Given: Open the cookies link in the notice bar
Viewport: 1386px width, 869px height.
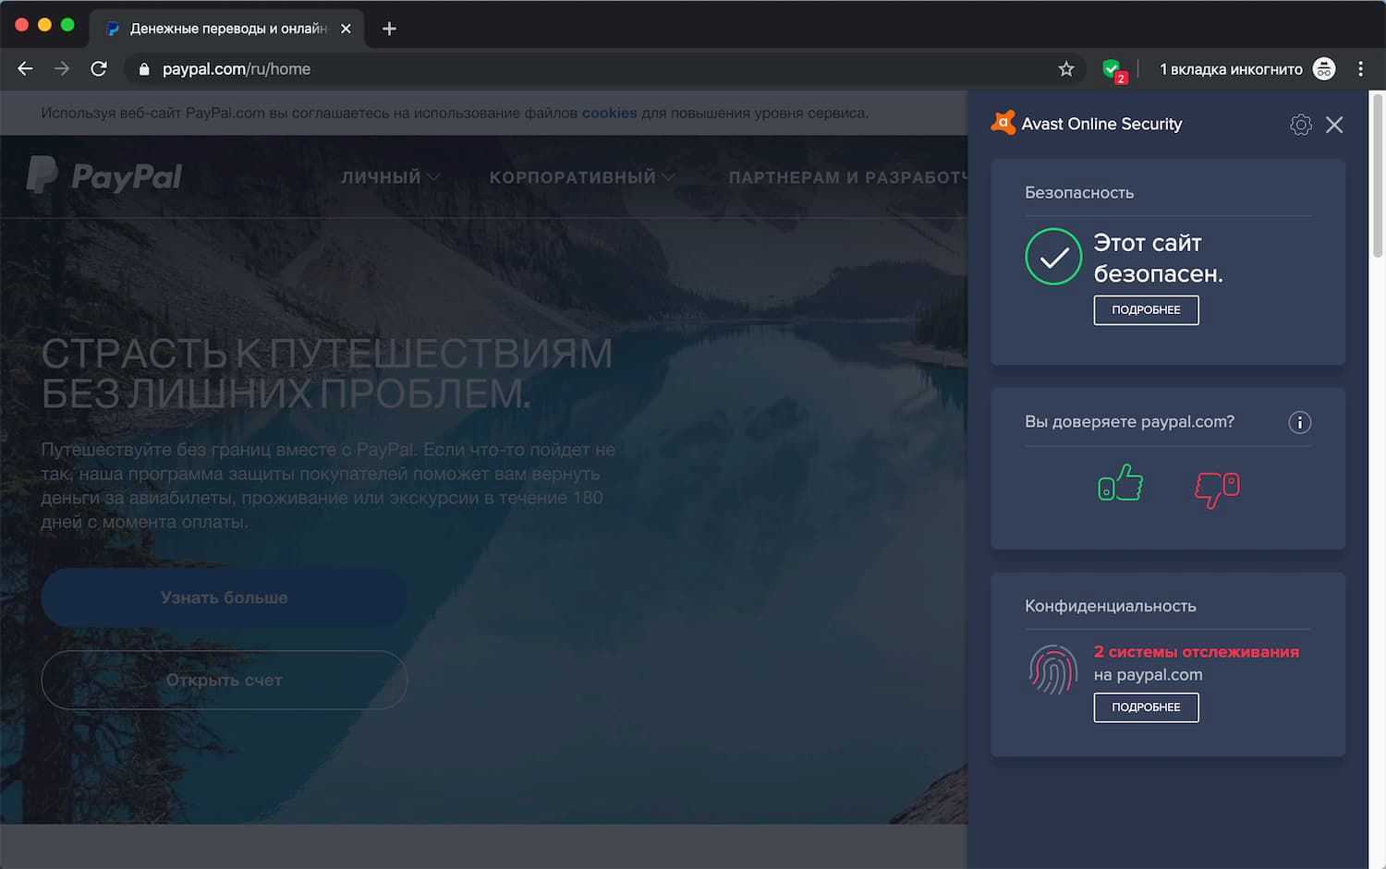Looking at the screenshot, I should [609, 112].
